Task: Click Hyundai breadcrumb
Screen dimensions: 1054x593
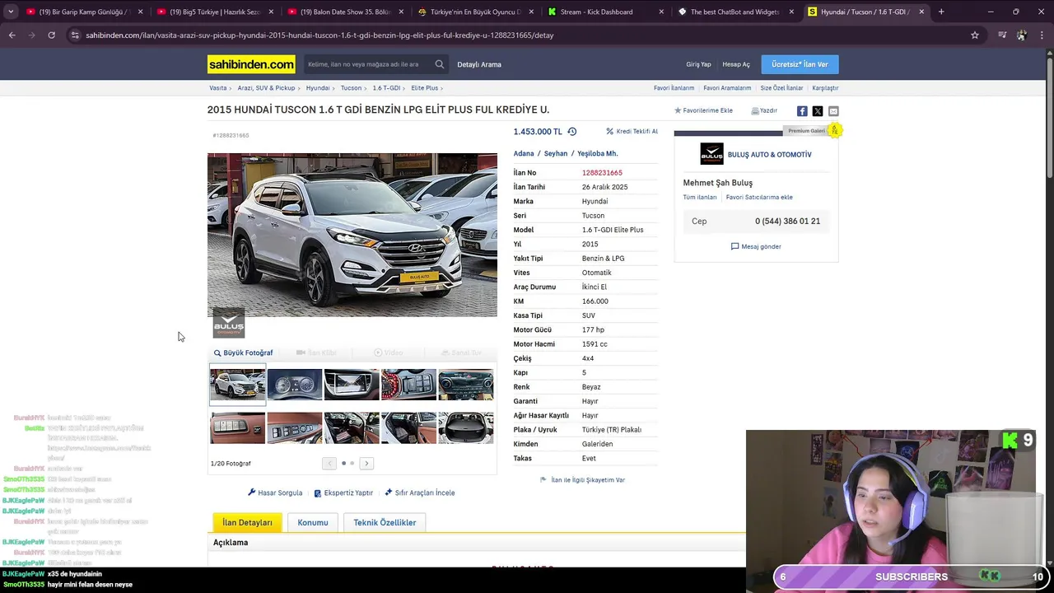Action: point(318,87)
